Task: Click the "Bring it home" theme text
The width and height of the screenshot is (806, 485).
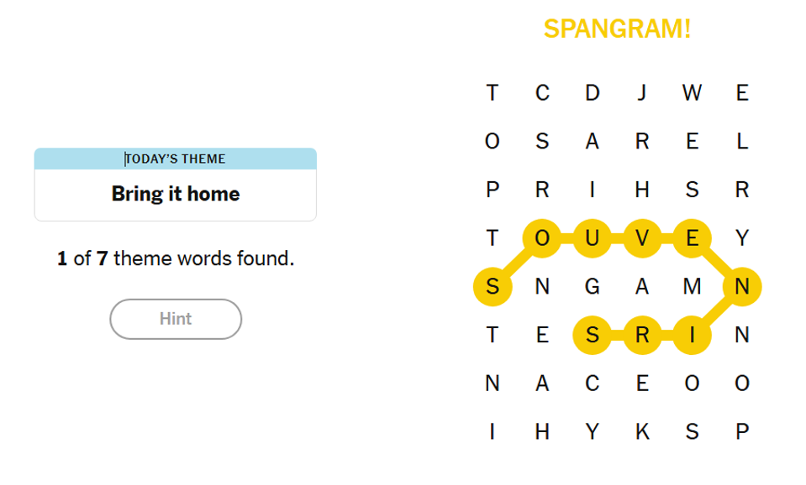Action: coord(176,194)
